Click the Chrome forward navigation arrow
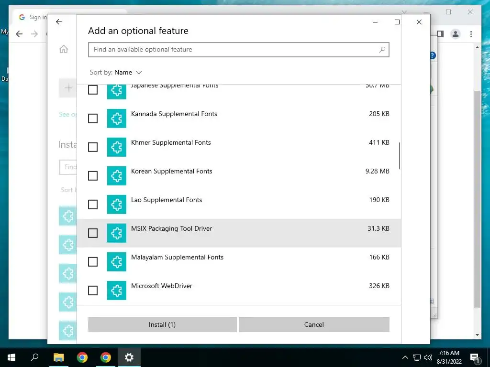Image resolution: width=490 pixels, height=367 pixels. (34, 34)
